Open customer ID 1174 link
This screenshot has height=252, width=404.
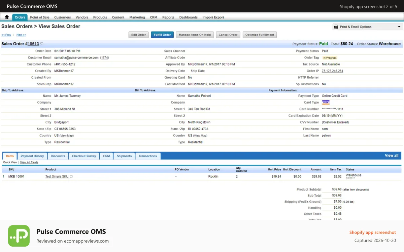pyautogui.click(x=104, y=58)
